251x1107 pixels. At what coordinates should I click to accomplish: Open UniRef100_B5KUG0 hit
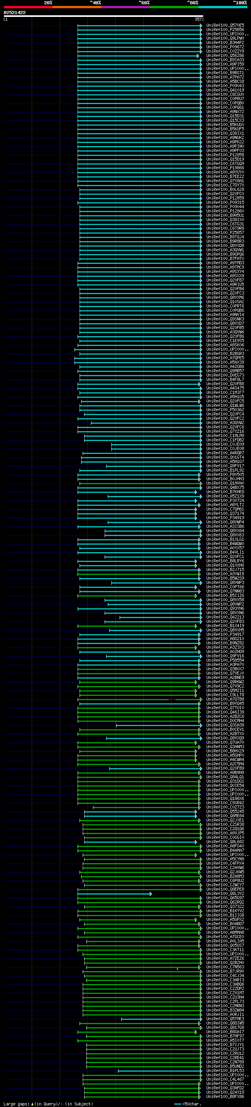225,124
